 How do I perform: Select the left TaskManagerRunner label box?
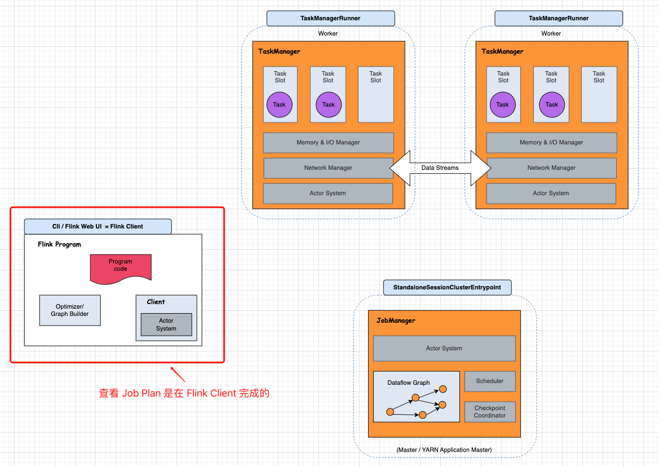coord(331,19)
